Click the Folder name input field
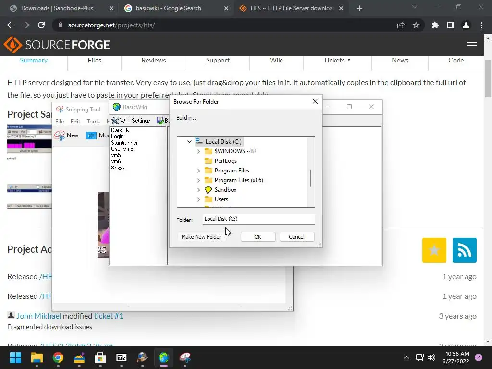The height and width of the screenshot is (369, 492). (258, 219)
